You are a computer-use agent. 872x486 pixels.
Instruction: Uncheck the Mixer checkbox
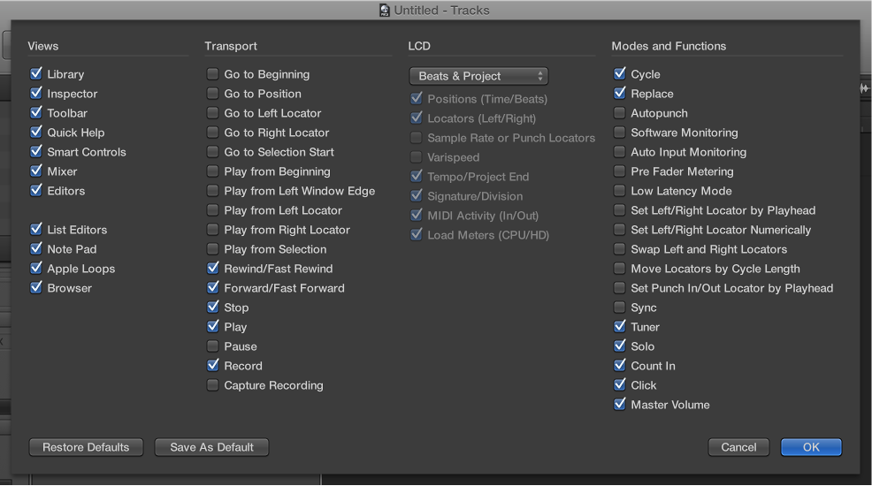point(36,171)
